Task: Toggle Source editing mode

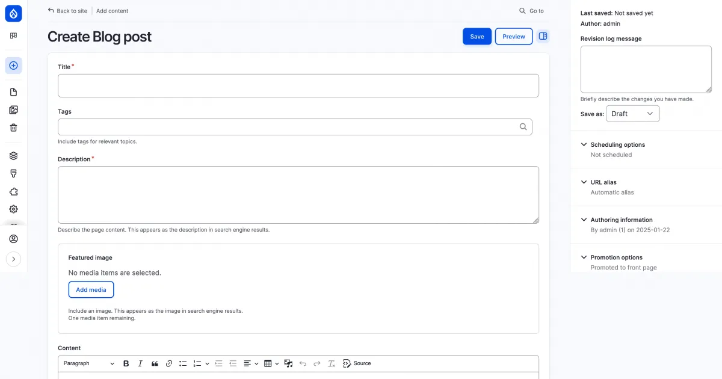Action: pyautogui.click(x=357, y=363)
